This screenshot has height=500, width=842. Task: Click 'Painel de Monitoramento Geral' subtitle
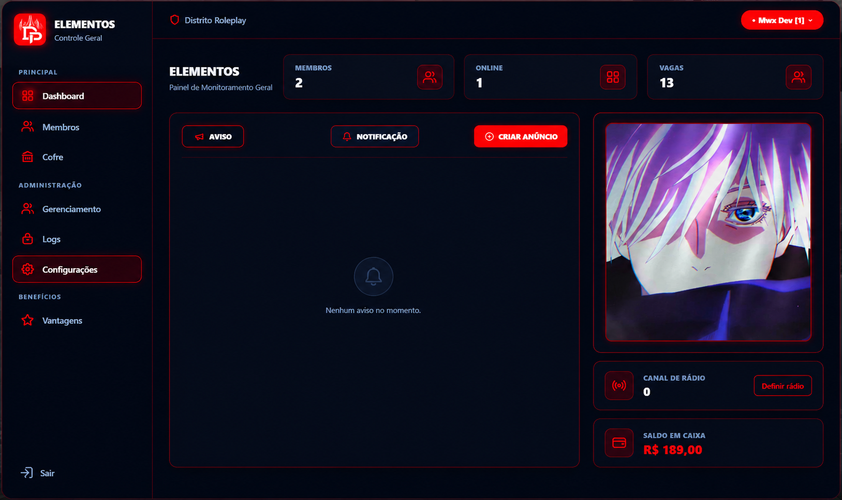click(220, 87)
